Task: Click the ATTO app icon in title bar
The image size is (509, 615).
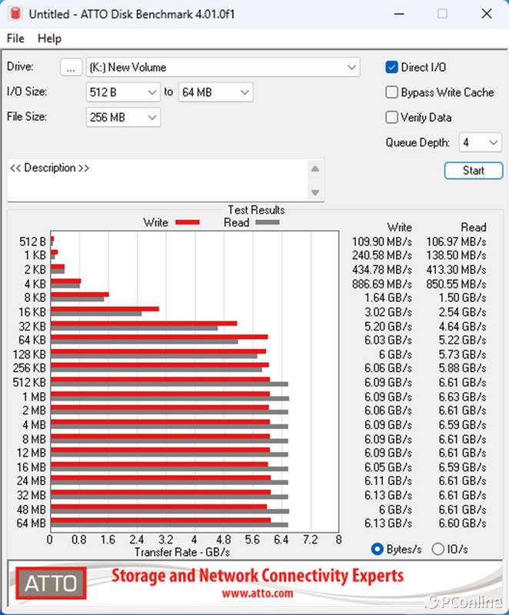Action: coord(13,14)
